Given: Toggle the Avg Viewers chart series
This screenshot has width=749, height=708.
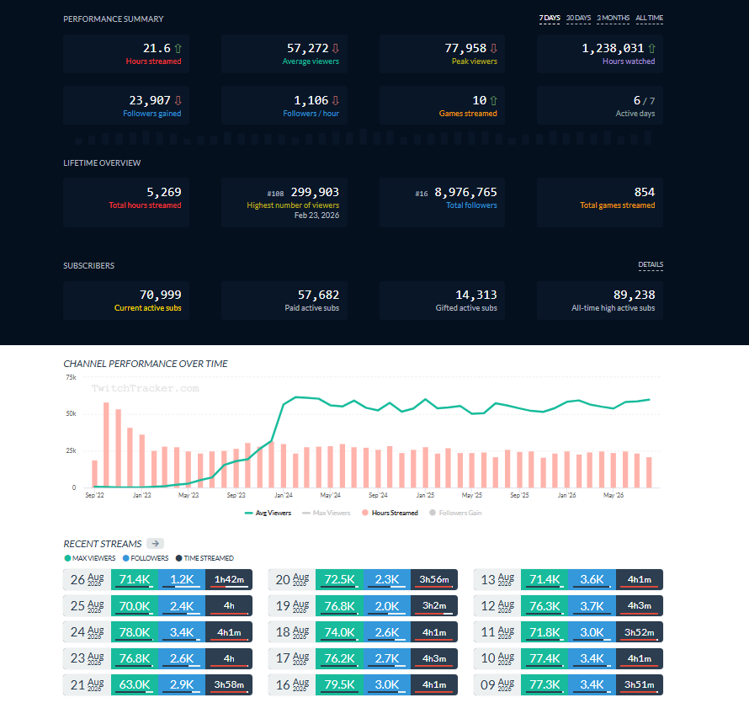Looking at the screenshot, I should click(x=268, y=513).
